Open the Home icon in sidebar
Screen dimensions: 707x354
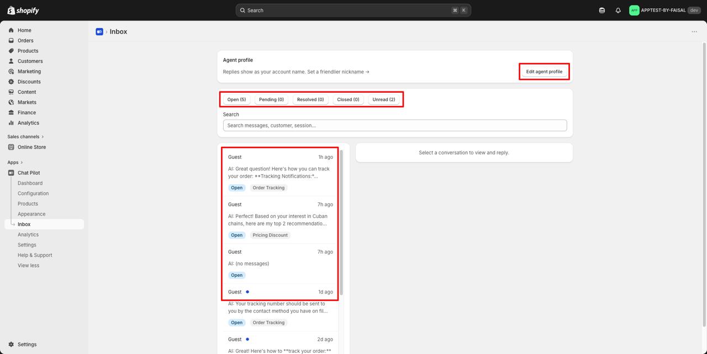[11, 30]
